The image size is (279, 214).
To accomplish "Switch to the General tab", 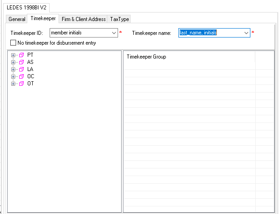I will coord(17,19).
